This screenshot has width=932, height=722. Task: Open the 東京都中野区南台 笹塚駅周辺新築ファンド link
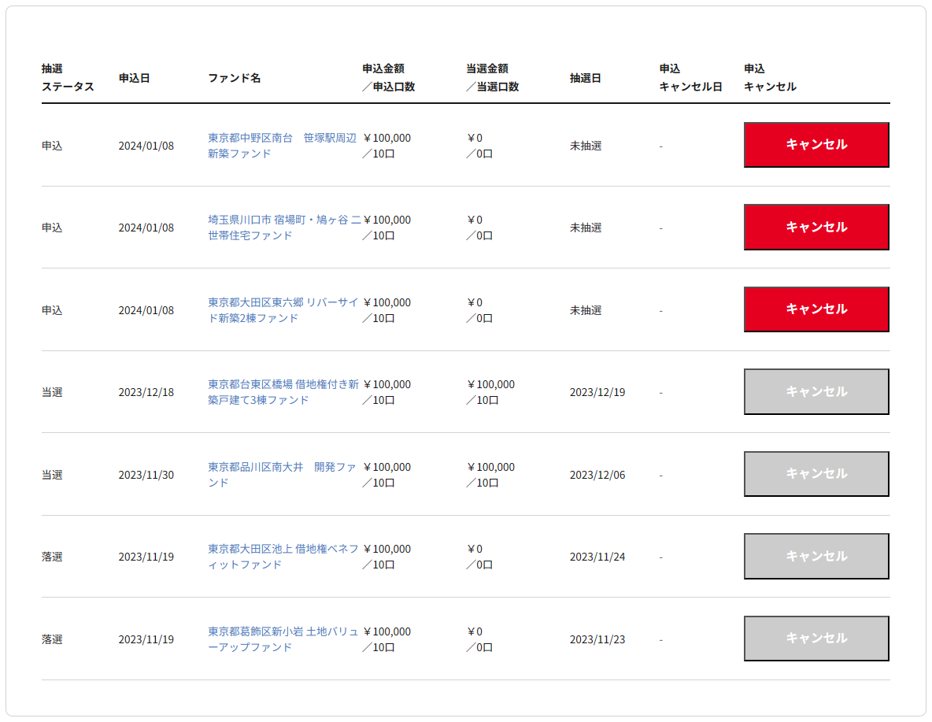click(282, 146)
